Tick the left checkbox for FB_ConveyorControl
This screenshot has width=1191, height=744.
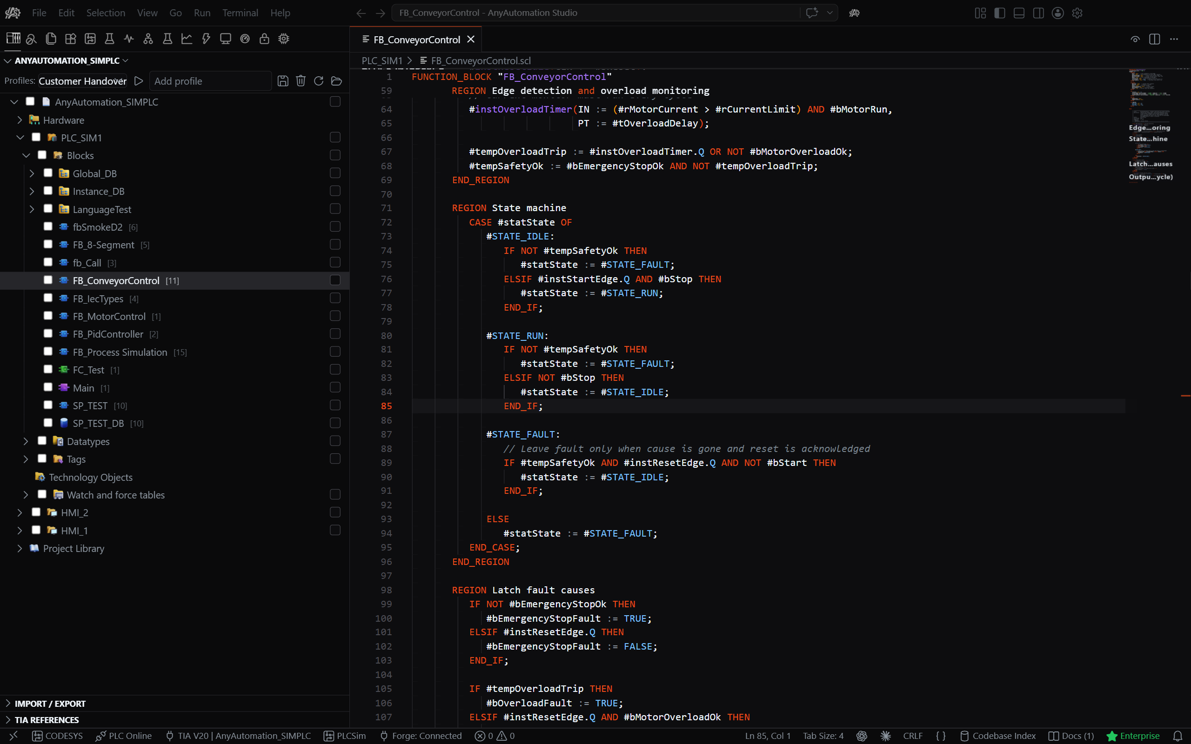[48, 280]
